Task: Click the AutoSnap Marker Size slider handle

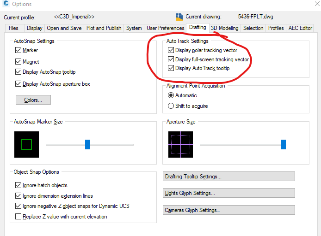Action: click(87, 144)
